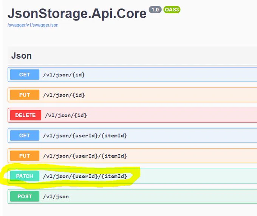Expand GET /v1/json/{id} operation path
This screenshot has width=257, height=216.
64,75
